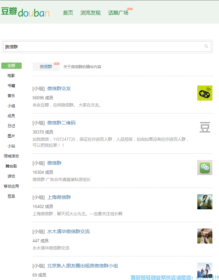The image size is (219, 280).
Task: Filter results by 移动应用
Action: (11, 186)
